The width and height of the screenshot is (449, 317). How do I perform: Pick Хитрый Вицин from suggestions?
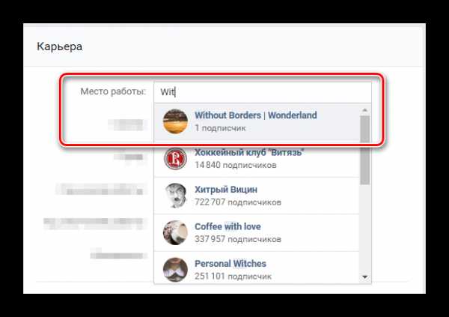(257, 196)
